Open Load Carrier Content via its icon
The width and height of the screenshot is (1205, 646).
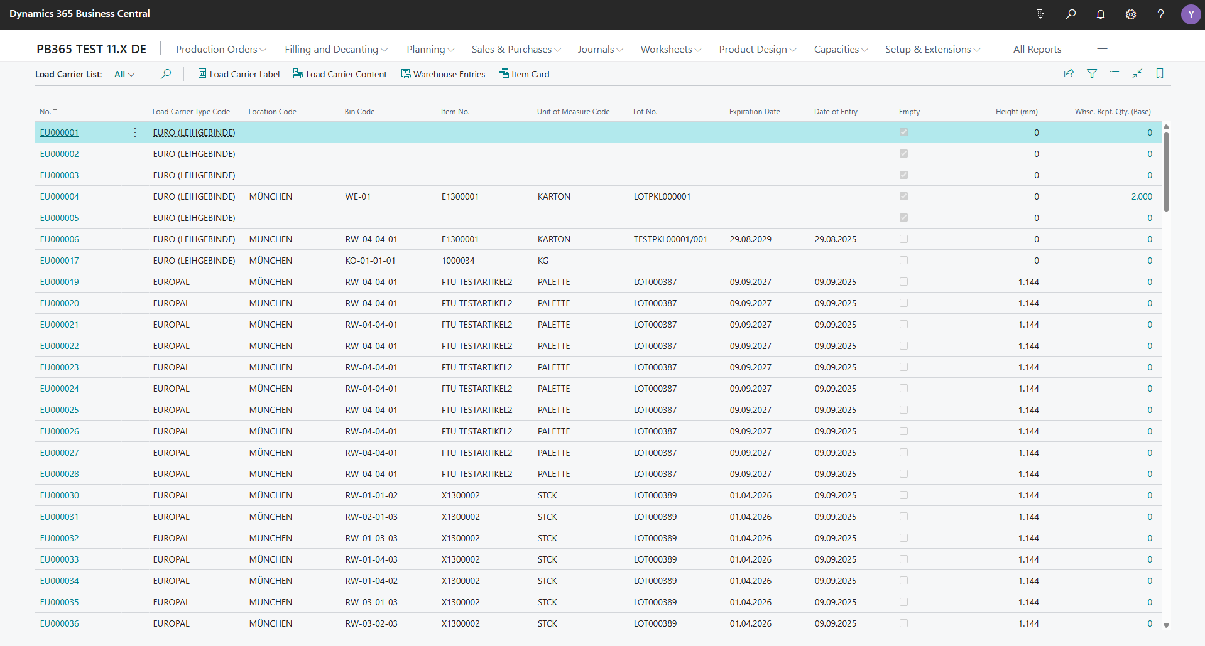(297, 73)
